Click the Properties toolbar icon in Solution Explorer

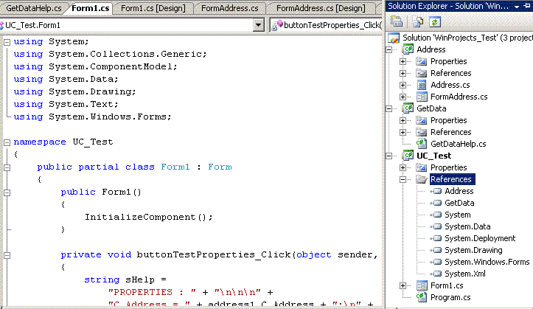pyautogui.click(x=397, y=22)
